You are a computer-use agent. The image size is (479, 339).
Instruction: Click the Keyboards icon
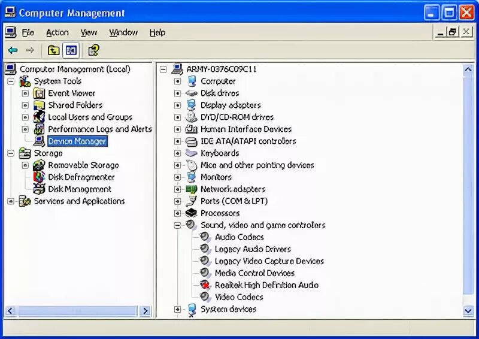click(191, 153)
